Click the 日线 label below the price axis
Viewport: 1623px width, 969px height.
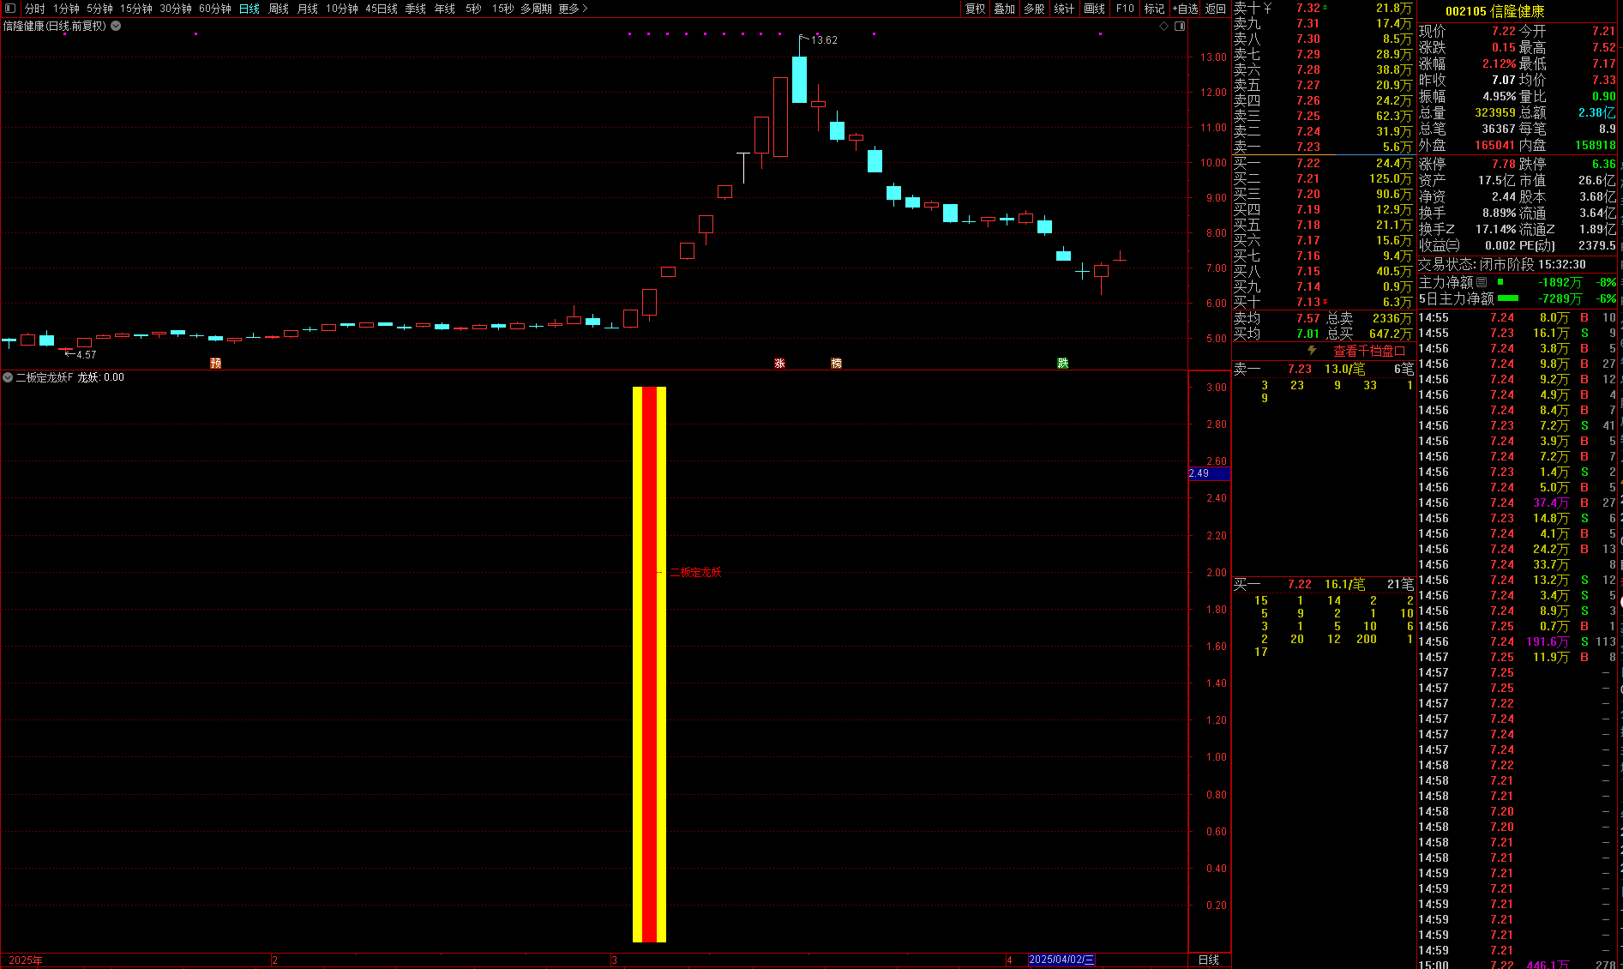tap(1209, 960)
